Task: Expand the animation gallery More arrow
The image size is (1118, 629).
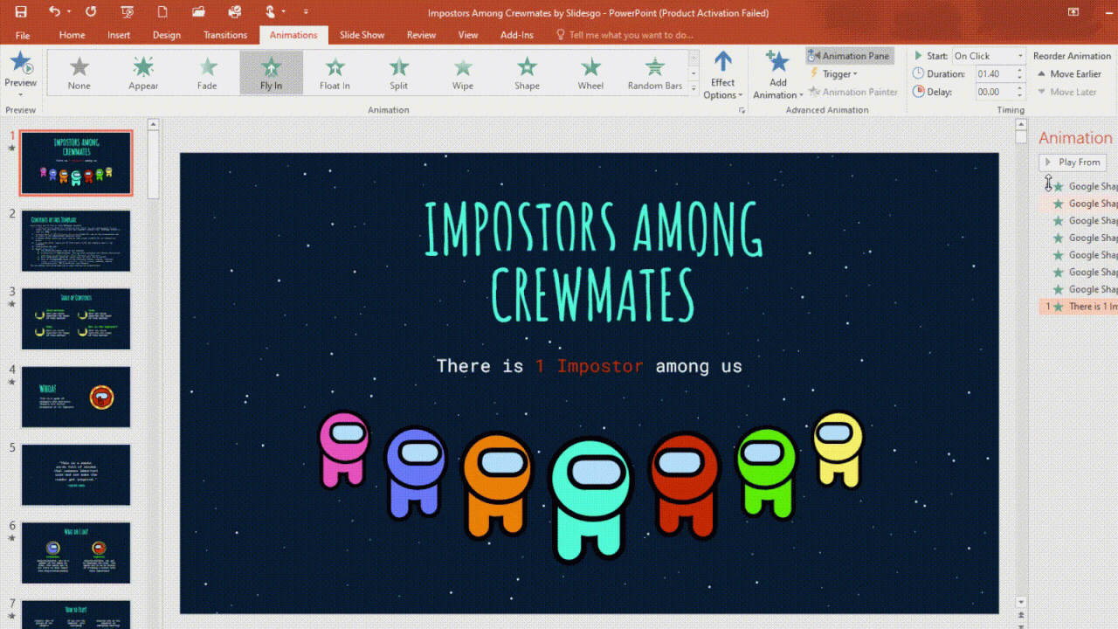Action: click(694, 88)
